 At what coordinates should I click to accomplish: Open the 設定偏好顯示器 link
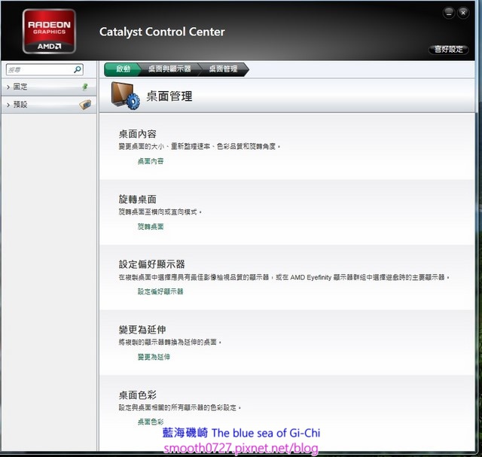[x=160, y=291]
